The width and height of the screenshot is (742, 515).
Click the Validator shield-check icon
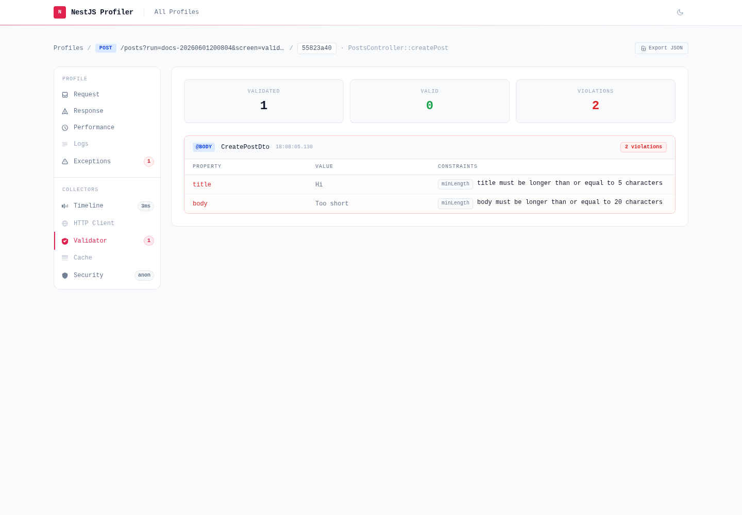pyautogui.click(x=65, y=241)
